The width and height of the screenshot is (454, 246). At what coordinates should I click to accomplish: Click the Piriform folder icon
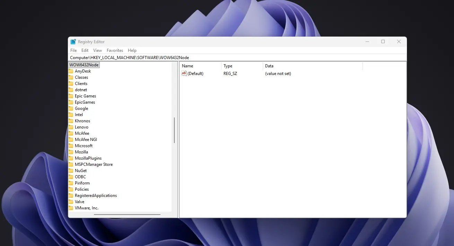71,183
